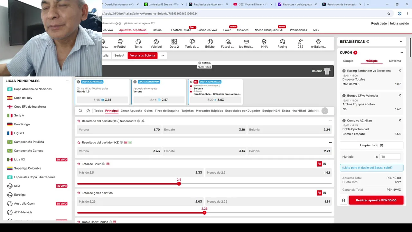This screenshot has height=232, width=412.
Task: Open statistics chart icon beside Supercuota
Action: click(x=143, y=121)
